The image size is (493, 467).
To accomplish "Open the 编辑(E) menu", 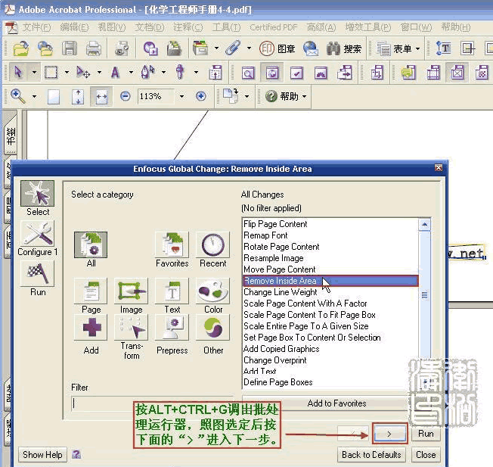I will (74, 27).
